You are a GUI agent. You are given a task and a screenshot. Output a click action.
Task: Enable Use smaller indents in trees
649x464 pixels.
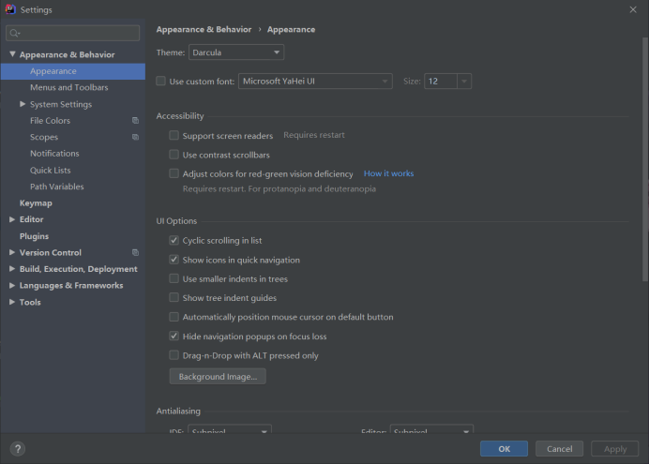[x=174, y=278]
